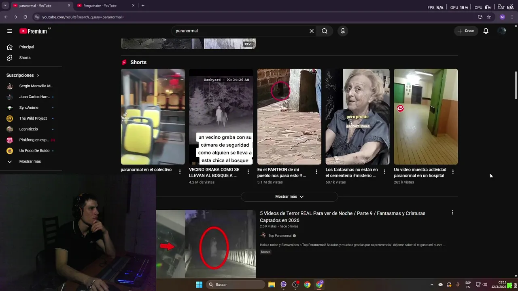The width and height of the screenshot is (518, 291).
Task: Open paranormal en el colectivo short
Action: [x=153, y=117]
